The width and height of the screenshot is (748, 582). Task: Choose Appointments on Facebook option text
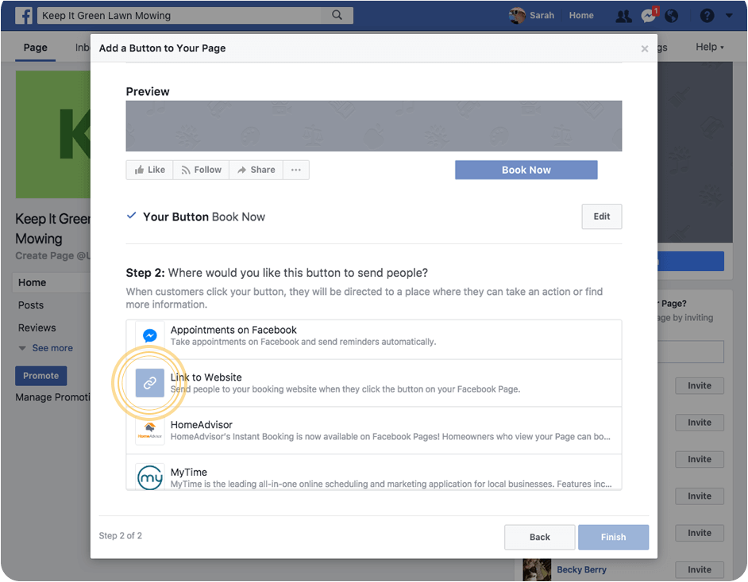tap(233, 330)
